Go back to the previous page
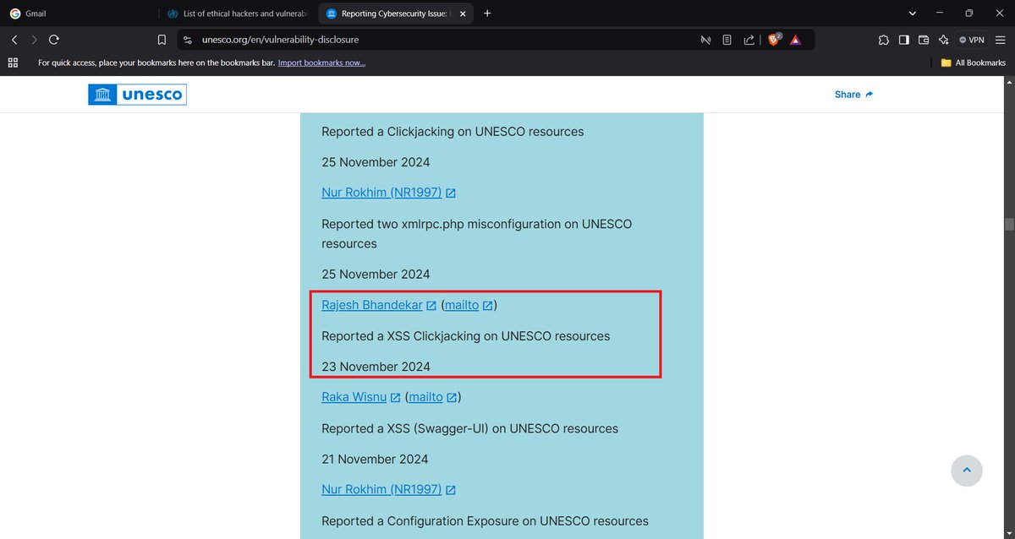This screenshot has height=539, width=1015. [14, 40]
